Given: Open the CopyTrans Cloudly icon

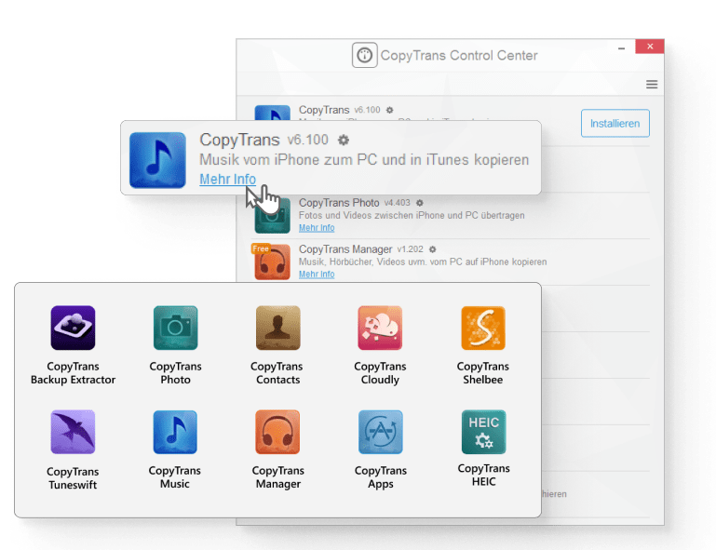Looking at the screenshot, I should pyautogui.click(x=380, y=328).
